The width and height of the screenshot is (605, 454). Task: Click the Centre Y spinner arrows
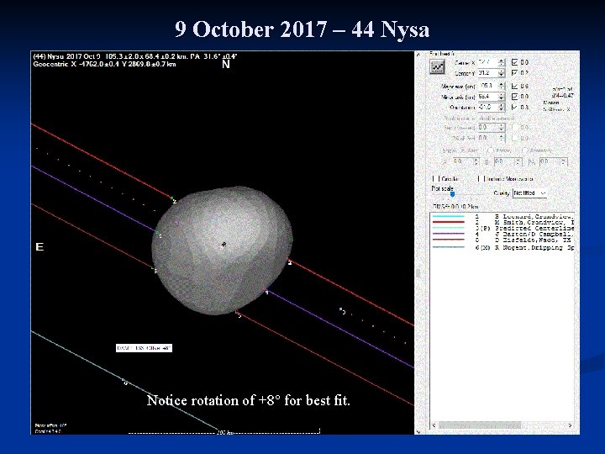(501, 72)
